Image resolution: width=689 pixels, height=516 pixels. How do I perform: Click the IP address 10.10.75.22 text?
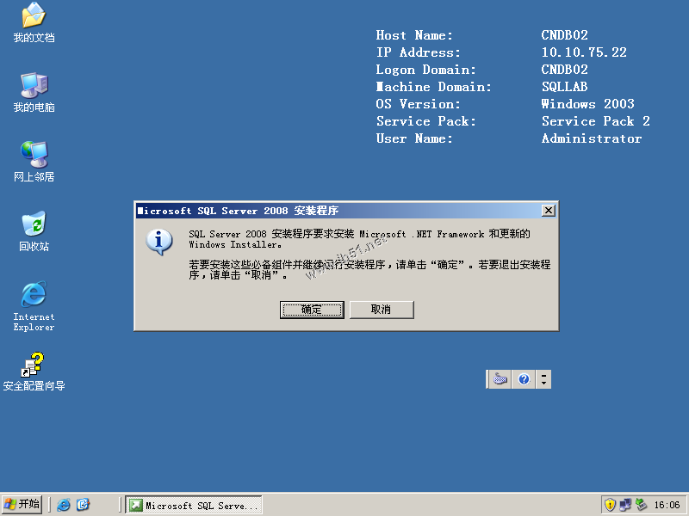click(x=584, y=52)
